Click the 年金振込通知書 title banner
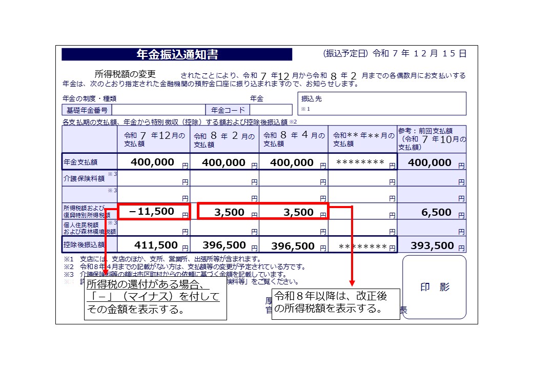The image size is (533, 369). pos(177,53)
